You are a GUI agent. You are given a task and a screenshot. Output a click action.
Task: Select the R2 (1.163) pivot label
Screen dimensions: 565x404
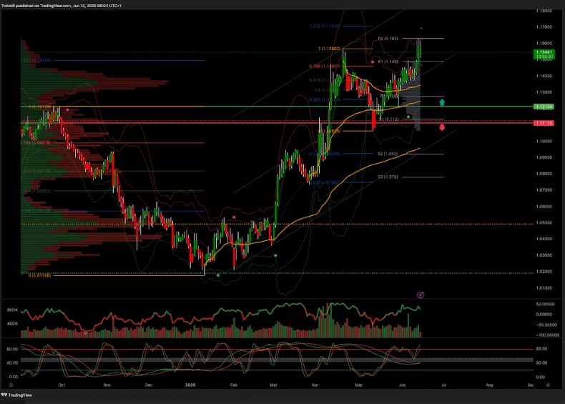pos(387,38)
